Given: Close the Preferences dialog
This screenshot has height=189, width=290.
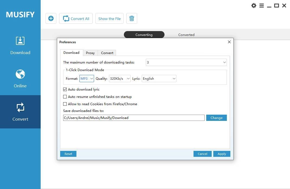Looking at the screenshot, I should [x=229, y=42].
